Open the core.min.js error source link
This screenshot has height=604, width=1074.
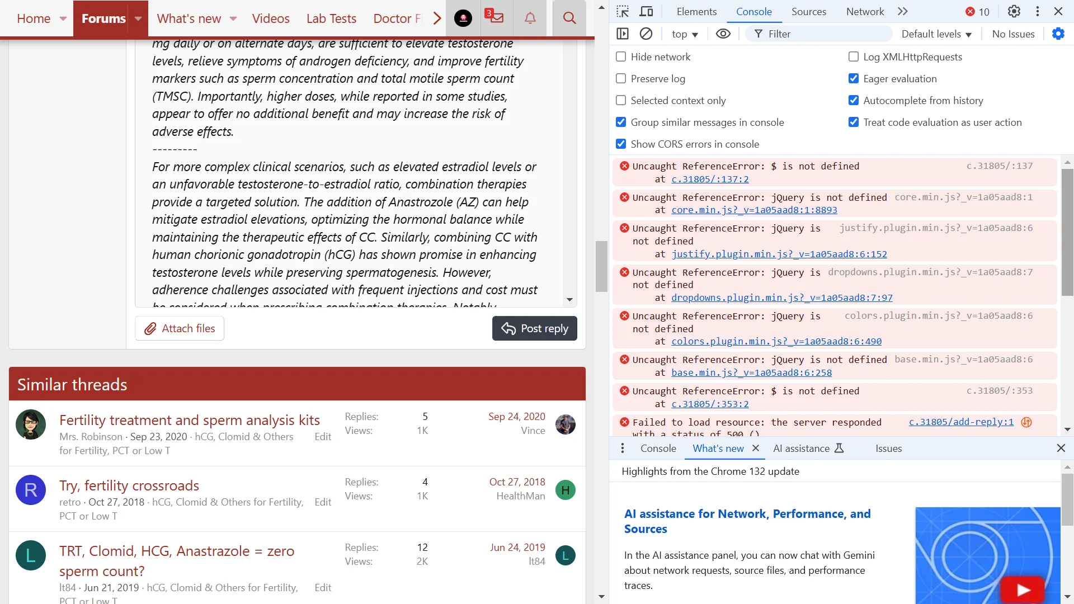(x=754, y=210)
